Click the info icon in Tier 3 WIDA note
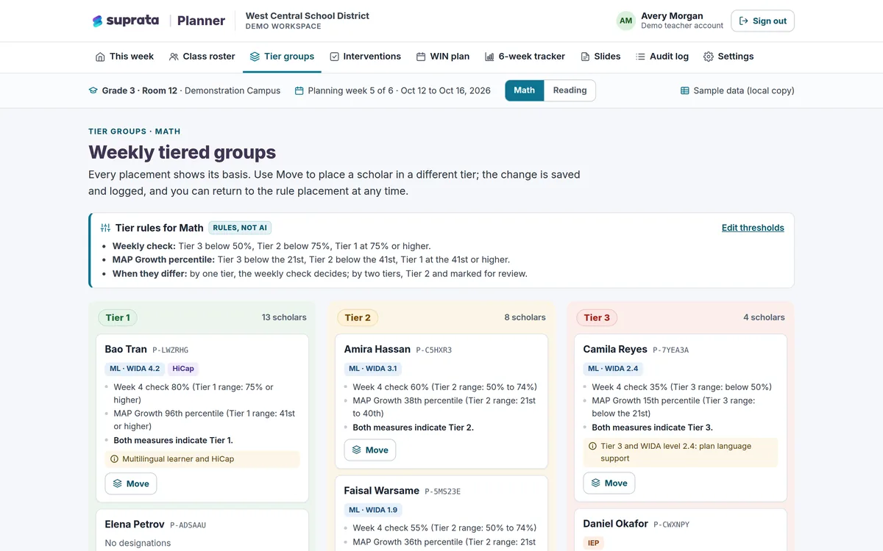This screenshot has width=883, height=551. click(x=592, y=446)
